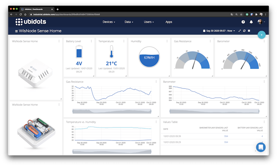Click the Barometer (Air Sensor) Last Value header
Image resolution: width=277 pixels, height=166 pixels.
point(214,129)
